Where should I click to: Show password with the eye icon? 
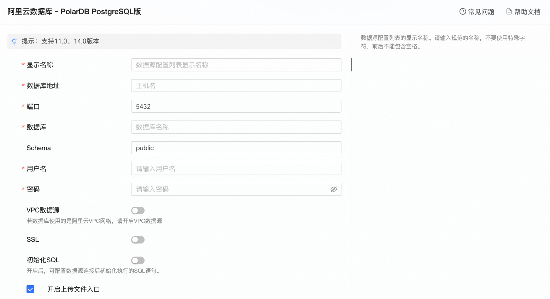pos(334,189)
